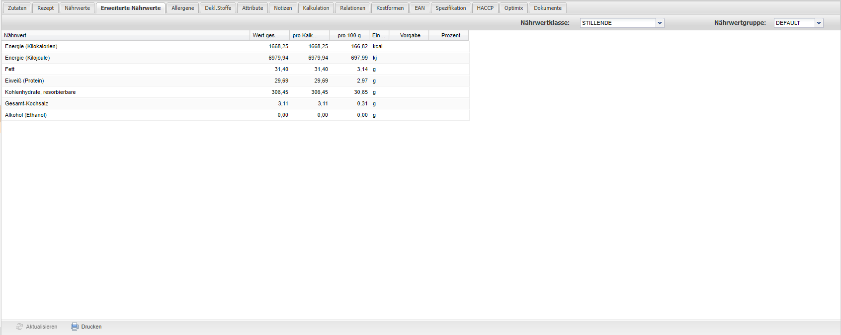Show the Kostformen tab
841x335 pixels.
[390, 8]
